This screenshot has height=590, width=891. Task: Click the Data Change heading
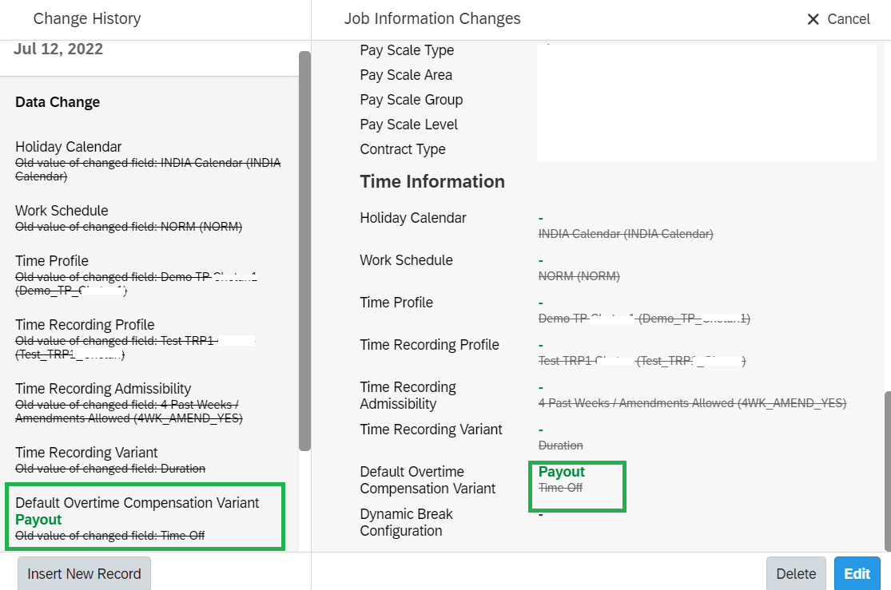pos(58,102)
